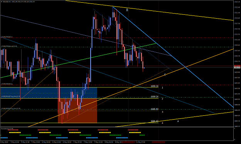Click the '7 May 21:00' time axis label
Screen dimensions: 241x144
[x=98, y=142]
